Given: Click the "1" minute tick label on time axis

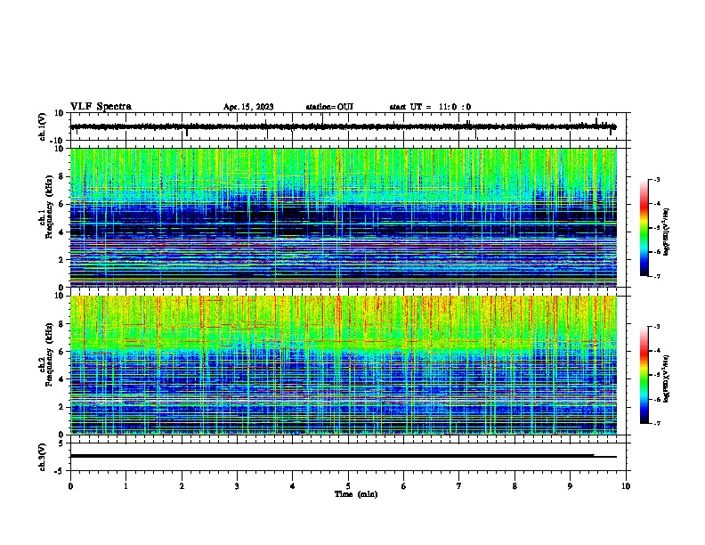Looking at the screenshot, I should click(126, 486).
